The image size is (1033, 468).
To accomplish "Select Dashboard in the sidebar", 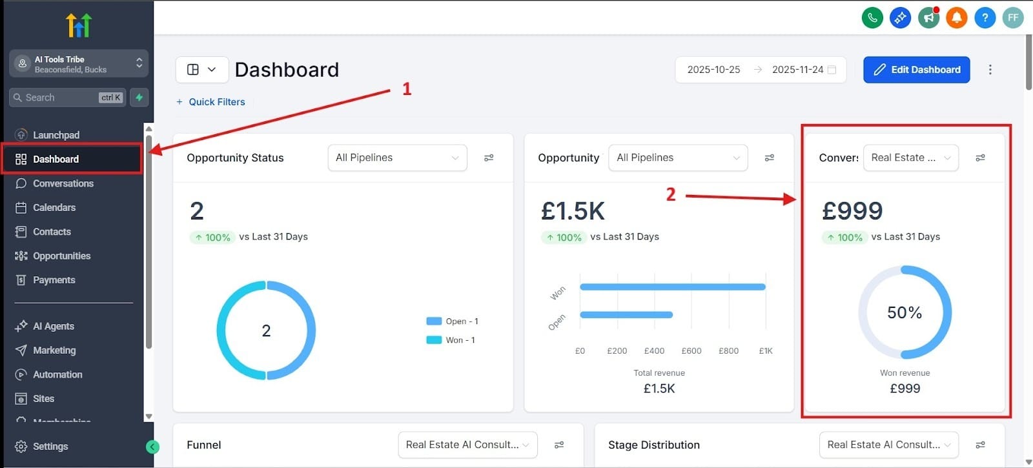I will tap(72, 159).
